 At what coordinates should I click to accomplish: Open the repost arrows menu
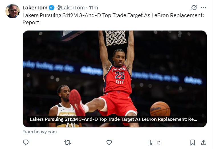[67, 142]
